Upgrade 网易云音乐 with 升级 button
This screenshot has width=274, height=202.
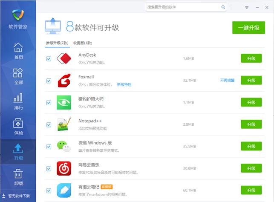coord(251,168)
